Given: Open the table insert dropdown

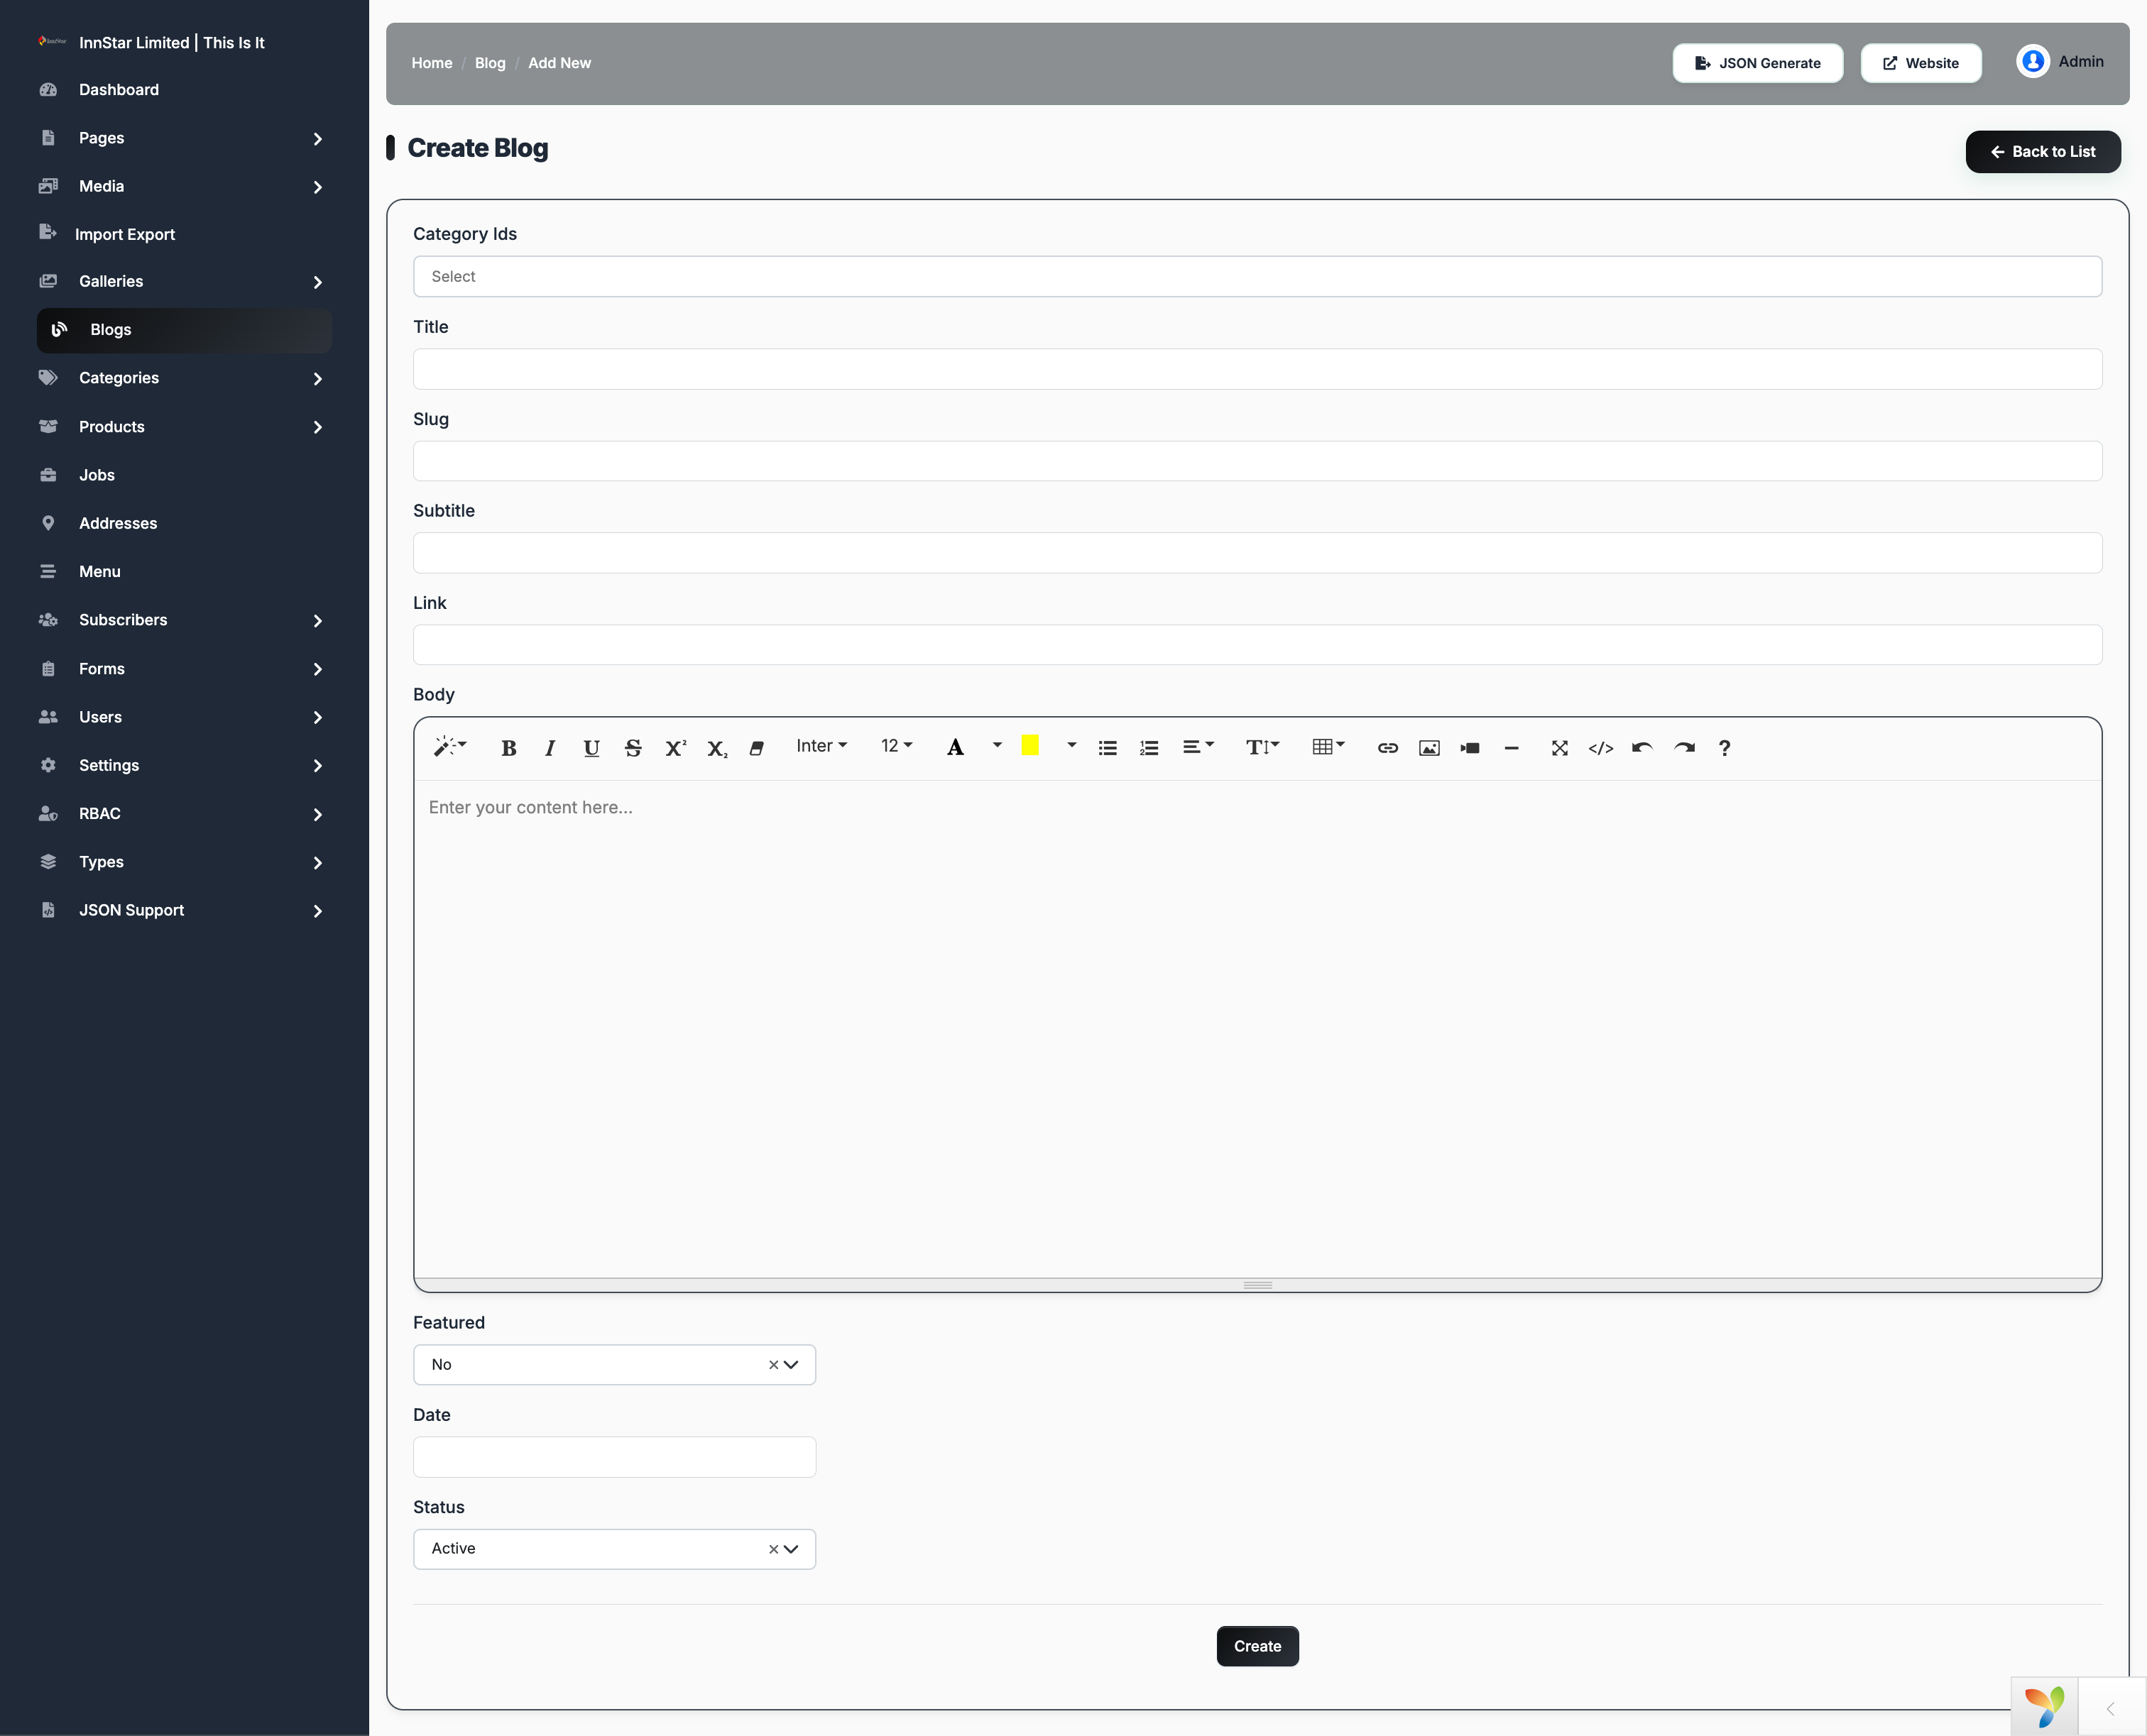Looking at the screenshot, I should pos(1328,747).
